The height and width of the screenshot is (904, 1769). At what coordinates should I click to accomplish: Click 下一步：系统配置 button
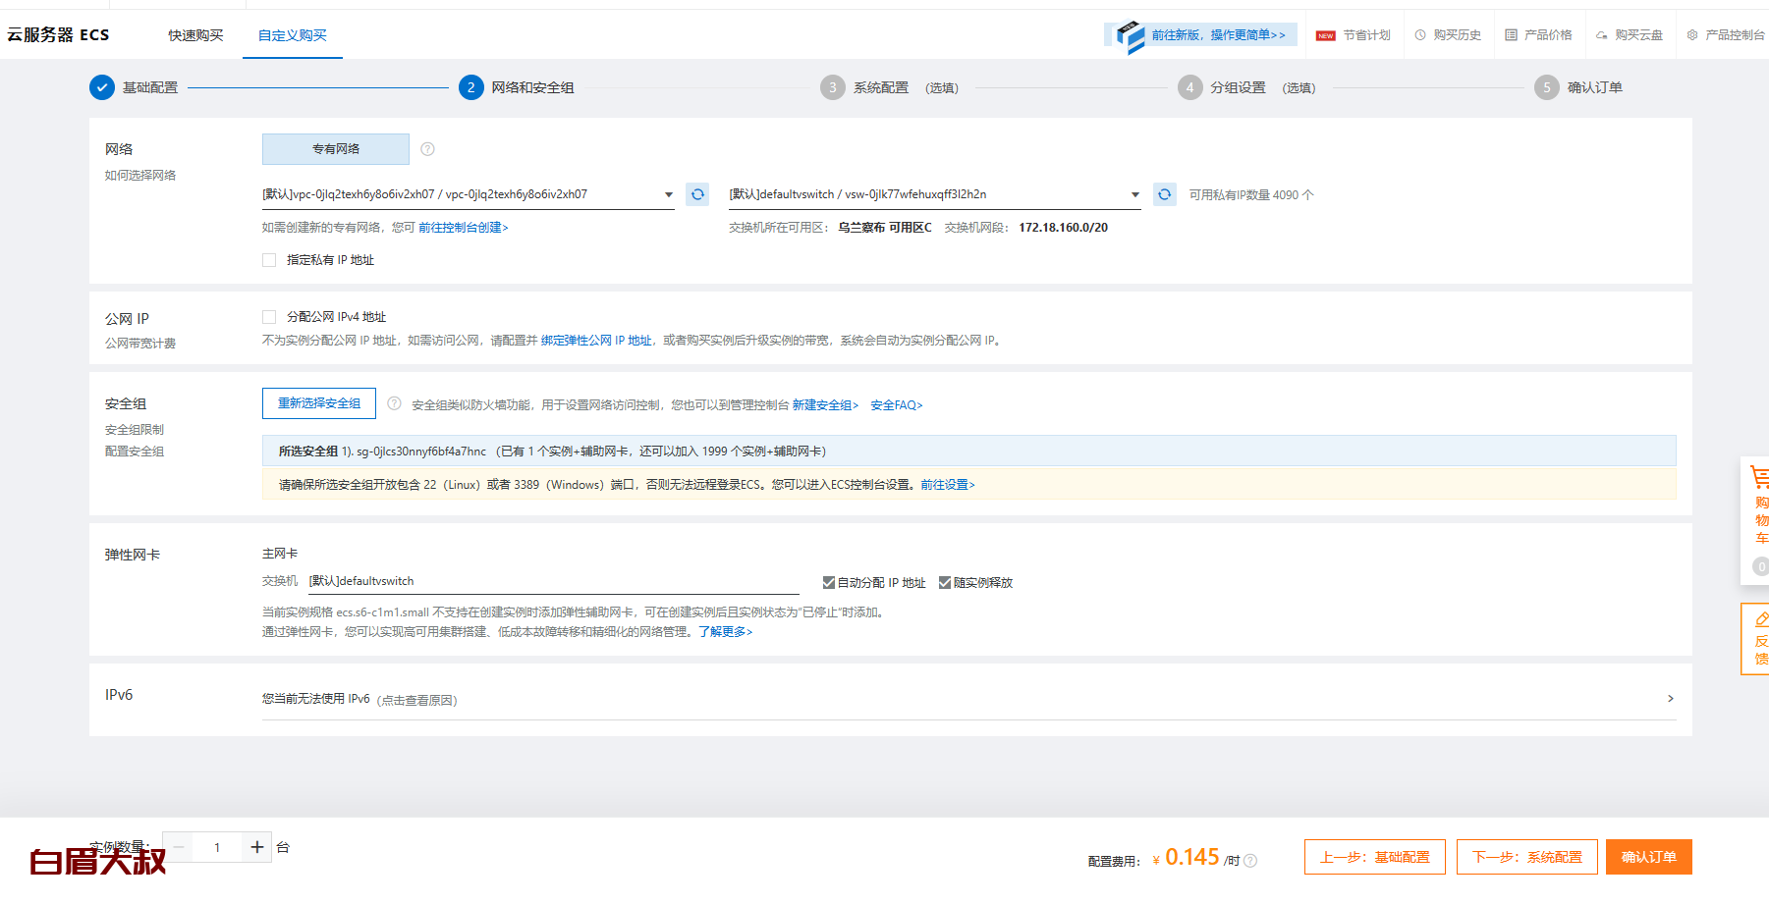click(x=1527, y=857)
